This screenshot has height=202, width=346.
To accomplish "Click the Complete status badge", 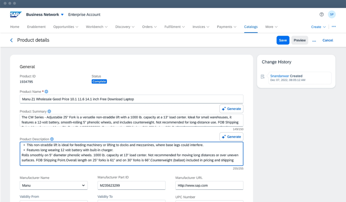I will tap(99, 82).
